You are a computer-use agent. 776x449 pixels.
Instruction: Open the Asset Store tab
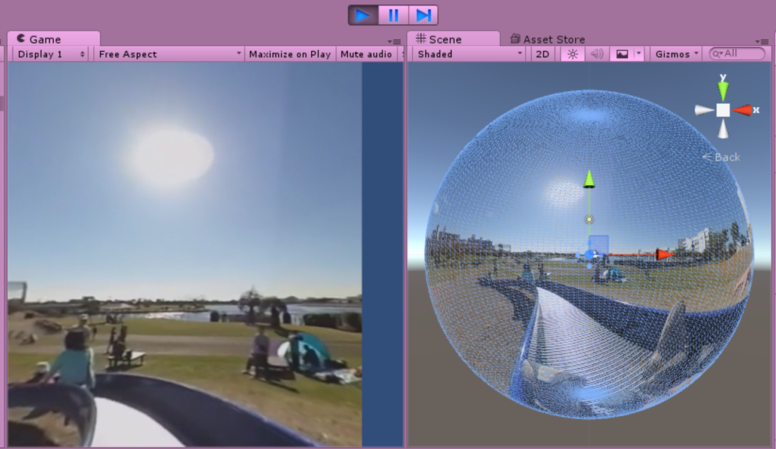point(547,39)
